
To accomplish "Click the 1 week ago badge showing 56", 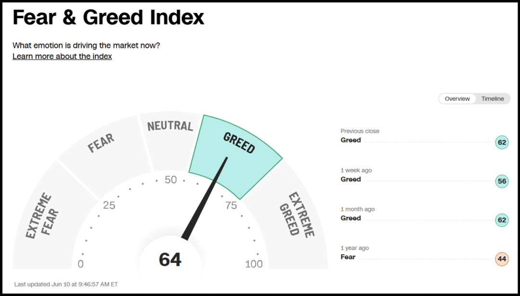I will click(x=502, y=181).
